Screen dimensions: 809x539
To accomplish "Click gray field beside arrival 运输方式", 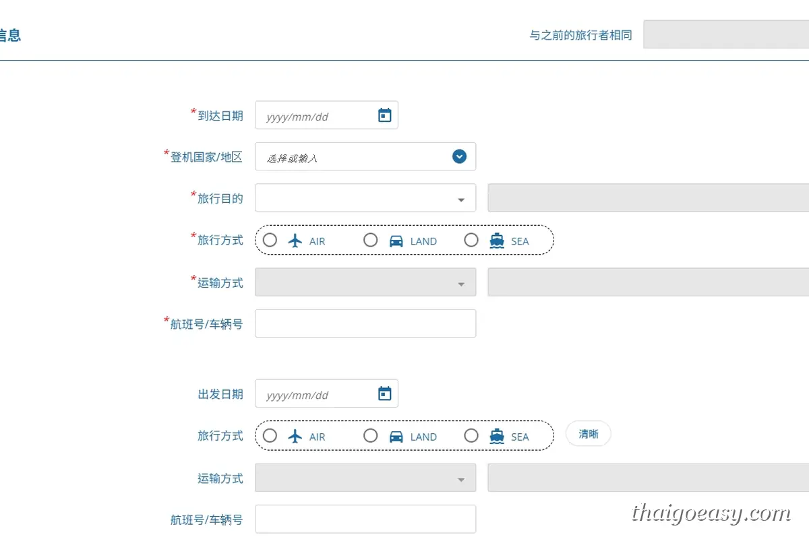I will click(649, 282).
